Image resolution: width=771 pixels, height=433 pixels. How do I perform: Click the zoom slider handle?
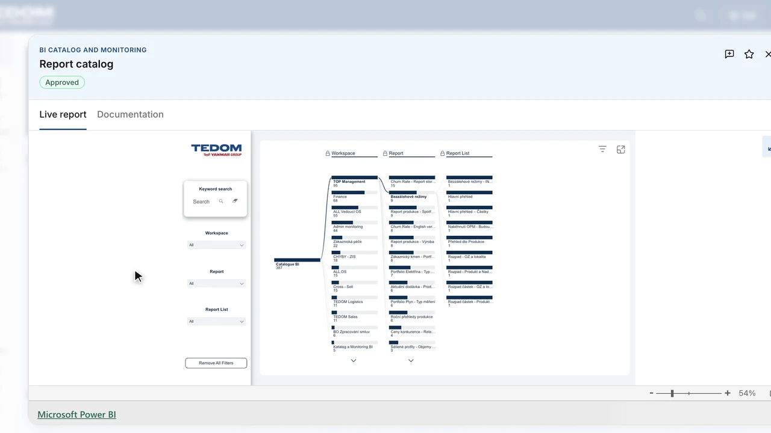click(672, 393)
